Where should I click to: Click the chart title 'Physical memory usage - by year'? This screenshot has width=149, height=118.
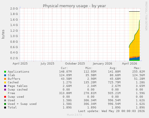[x=74, y=6]
